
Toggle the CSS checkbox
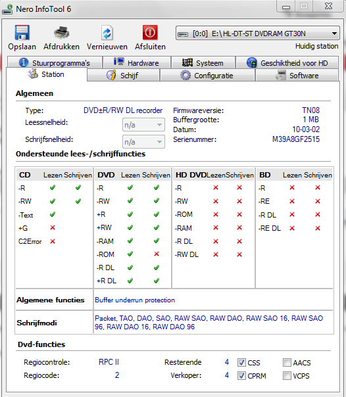tap(241, 363)
